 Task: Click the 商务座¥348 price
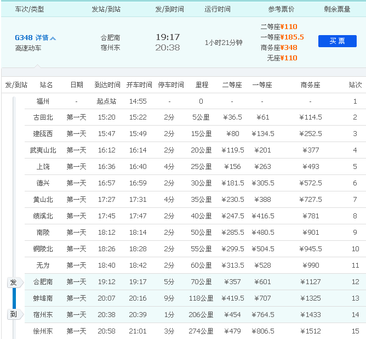(279, 48)
